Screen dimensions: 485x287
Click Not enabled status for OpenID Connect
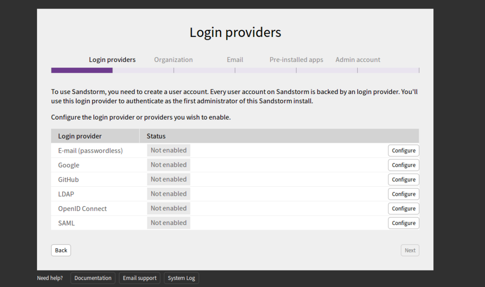tap(169, 209)
